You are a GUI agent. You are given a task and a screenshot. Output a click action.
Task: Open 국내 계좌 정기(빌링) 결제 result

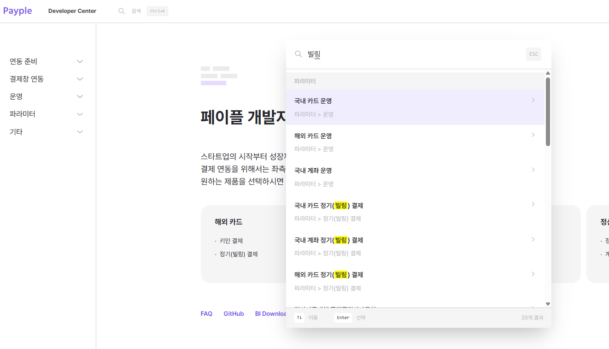[415, 247]
